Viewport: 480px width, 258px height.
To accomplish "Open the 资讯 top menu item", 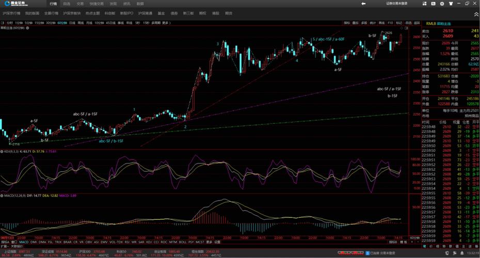I will (126, 4).
